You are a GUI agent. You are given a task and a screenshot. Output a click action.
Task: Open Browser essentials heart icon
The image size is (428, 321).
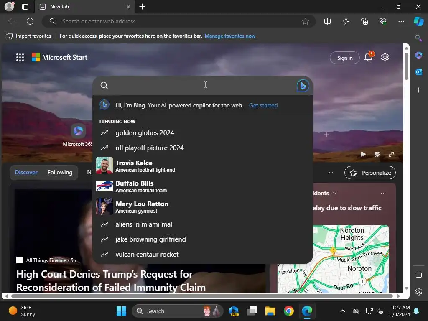[383, 21]
